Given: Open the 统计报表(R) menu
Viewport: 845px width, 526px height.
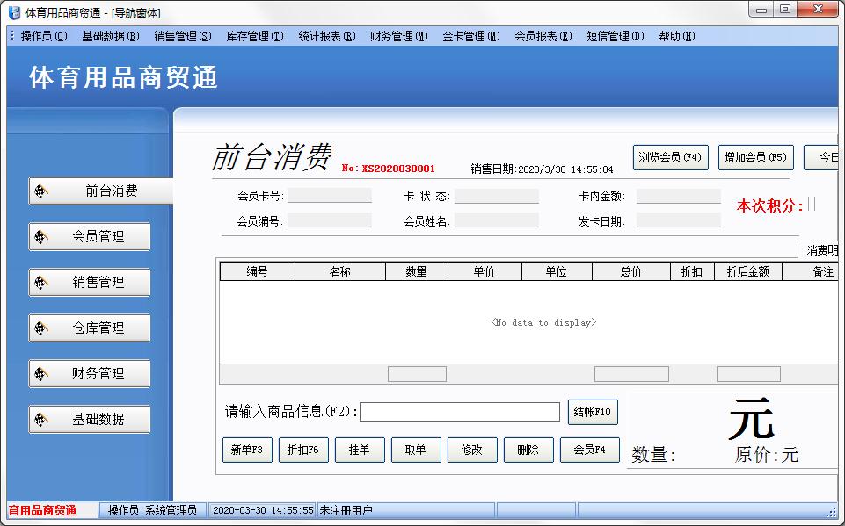Looking at the screenshot, I should pyautogui.click(x=327, y=36).
